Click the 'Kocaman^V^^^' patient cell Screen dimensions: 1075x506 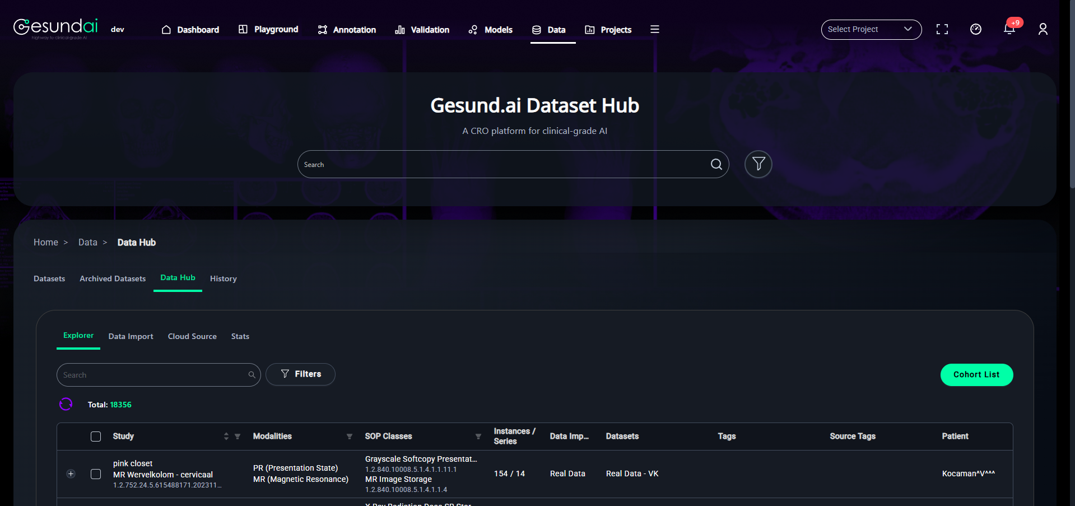[968, 473]
